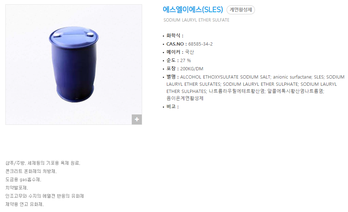Image resolution: width=348 pixels, height=212 pixels.
Task: Select the 계면활성제 category badge
Action: 241,10
